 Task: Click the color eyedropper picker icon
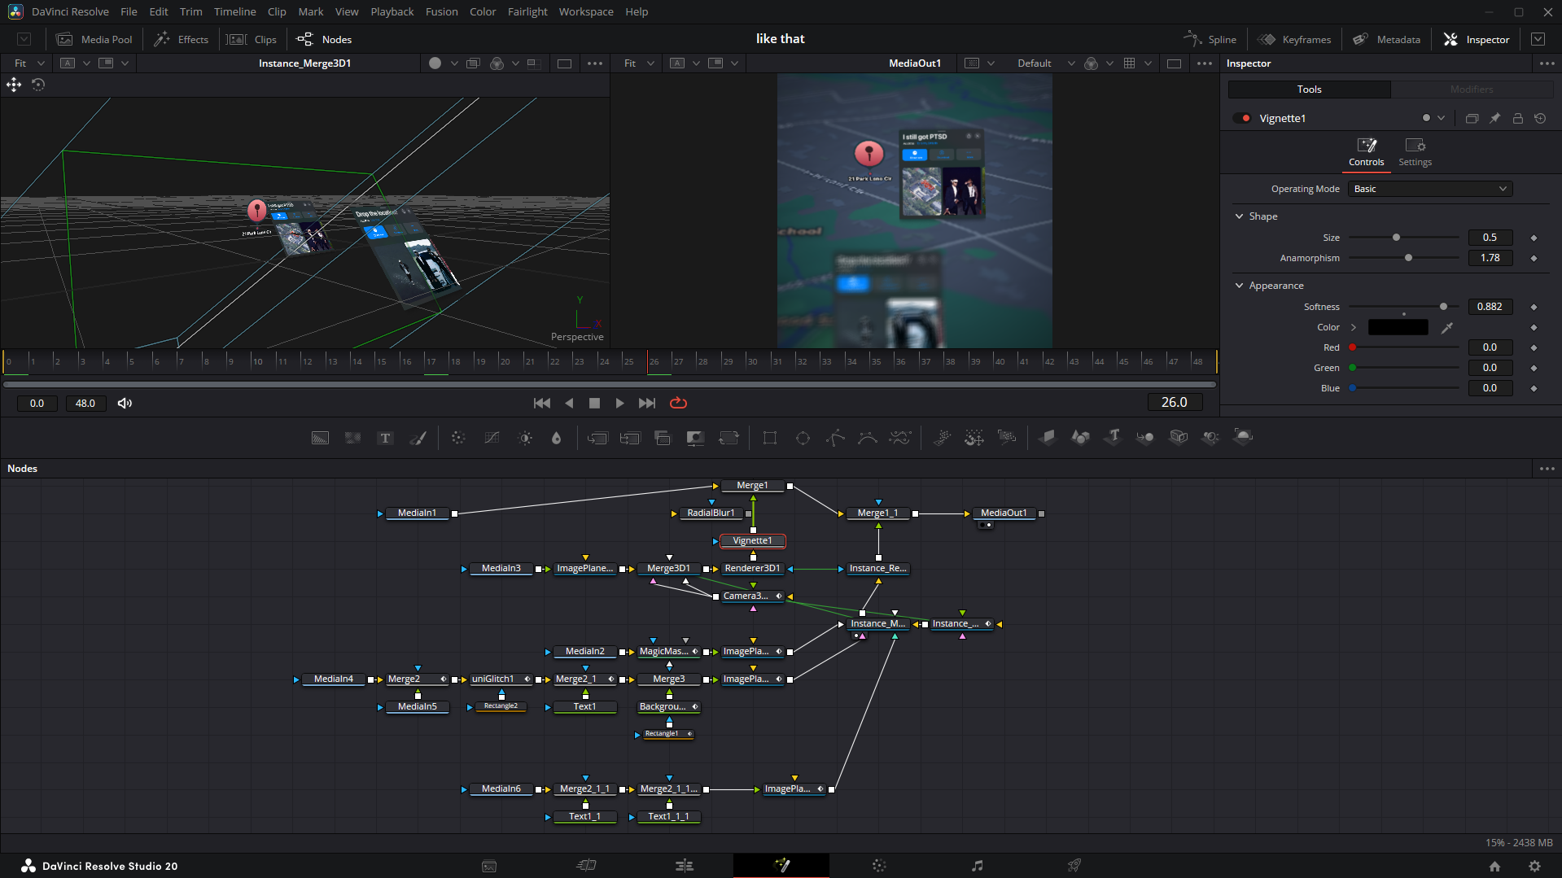[1447, 327]
